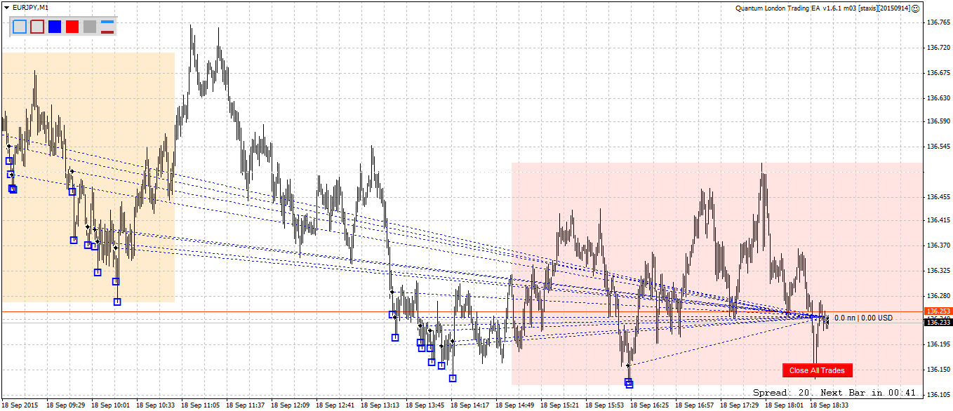Click the 136.150 price axis label
Viewport: 953px width, 411px height.
click(x=938, y=369)
